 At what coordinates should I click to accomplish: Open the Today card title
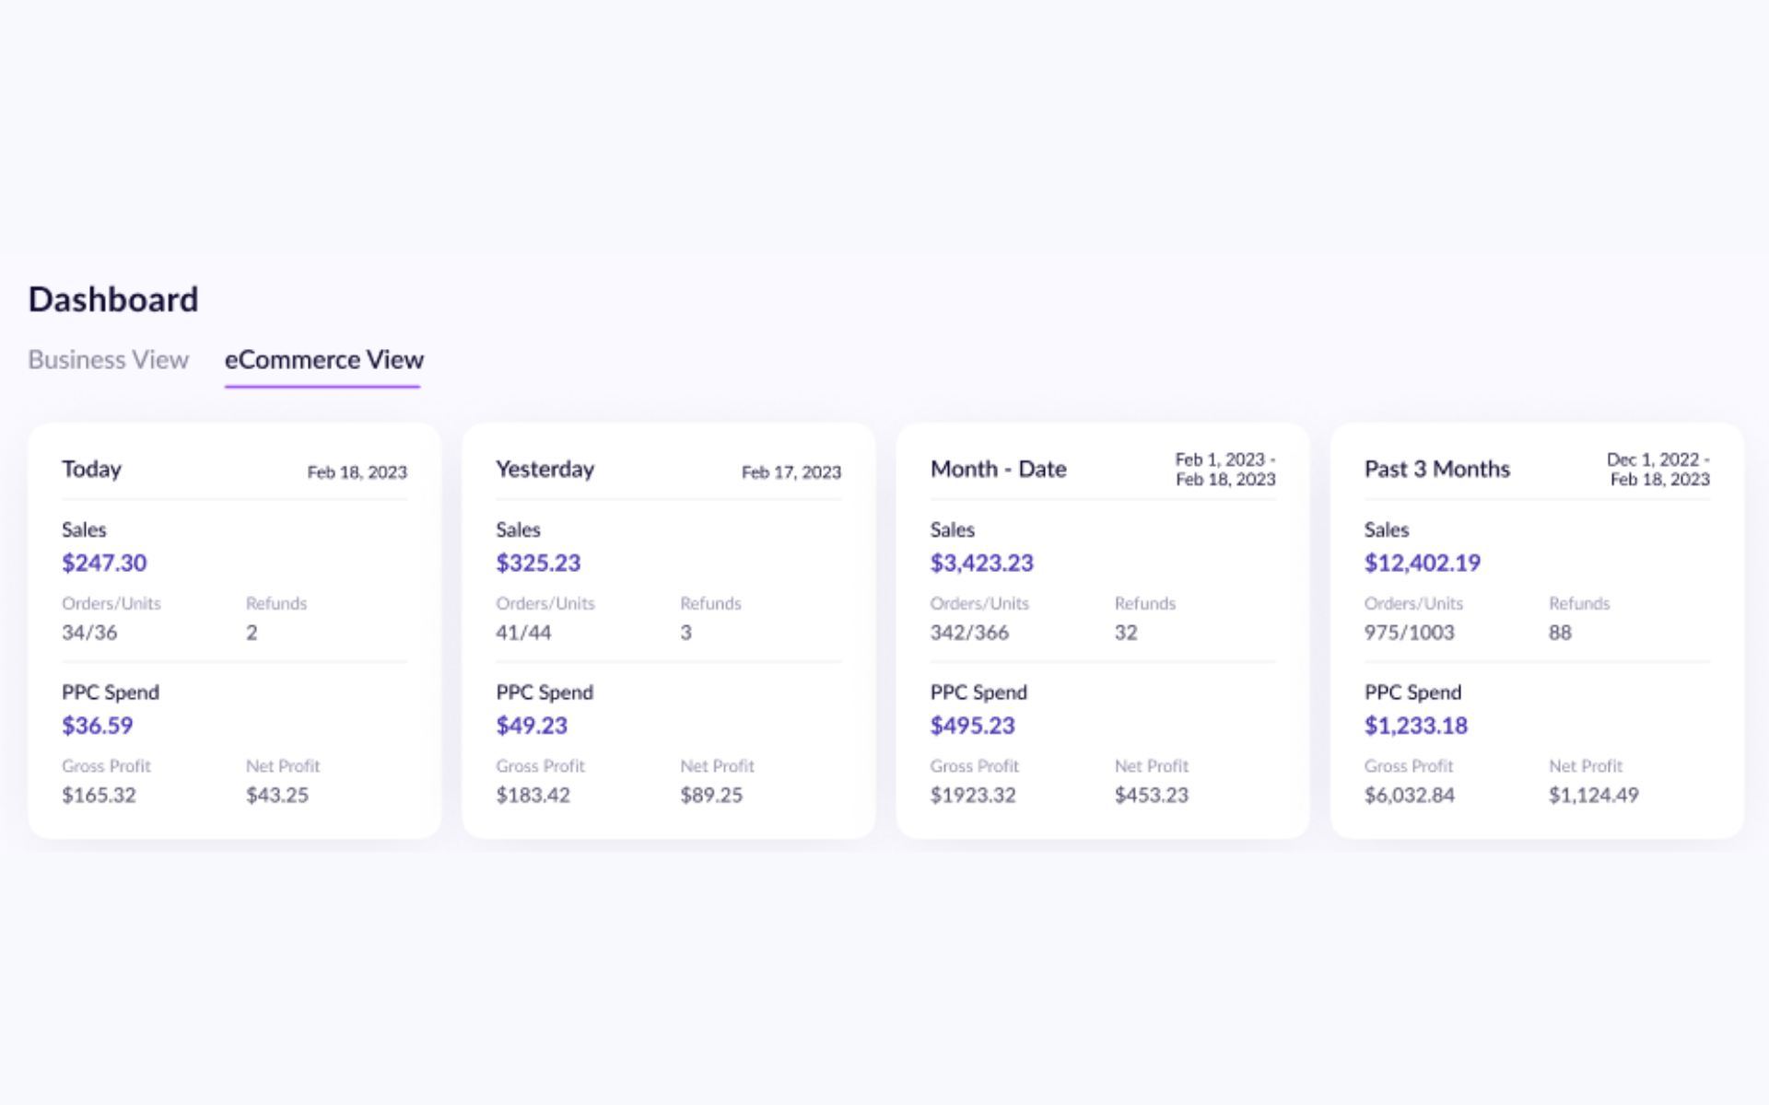coord(91,469)
